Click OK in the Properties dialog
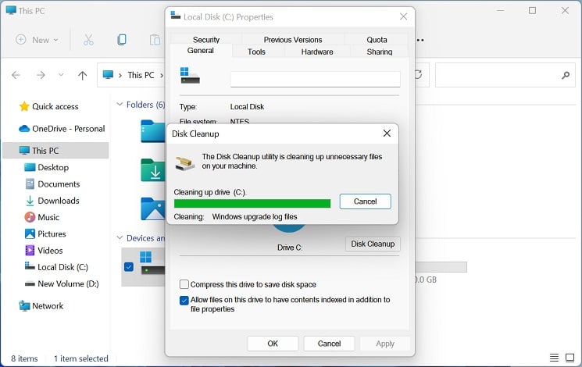The image size is (582, 367). coord(273,344)
